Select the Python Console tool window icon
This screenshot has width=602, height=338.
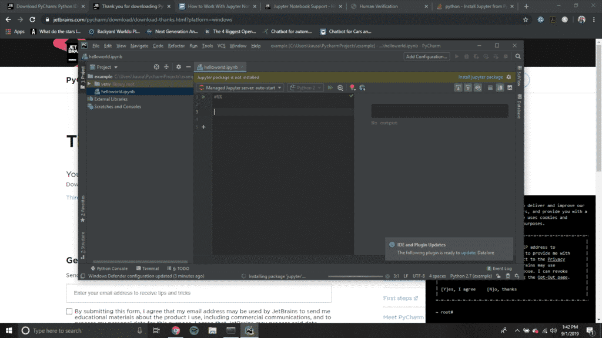[112, 268]
